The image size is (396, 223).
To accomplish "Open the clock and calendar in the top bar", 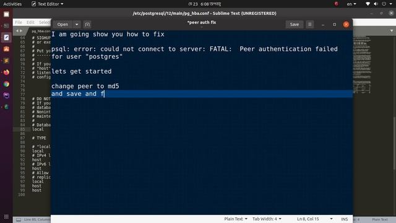I will [204, 4].
